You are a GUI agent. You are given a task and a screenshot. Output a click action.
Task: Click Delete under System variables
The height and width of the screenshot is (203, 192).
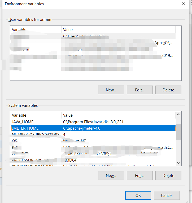(168, 175)
